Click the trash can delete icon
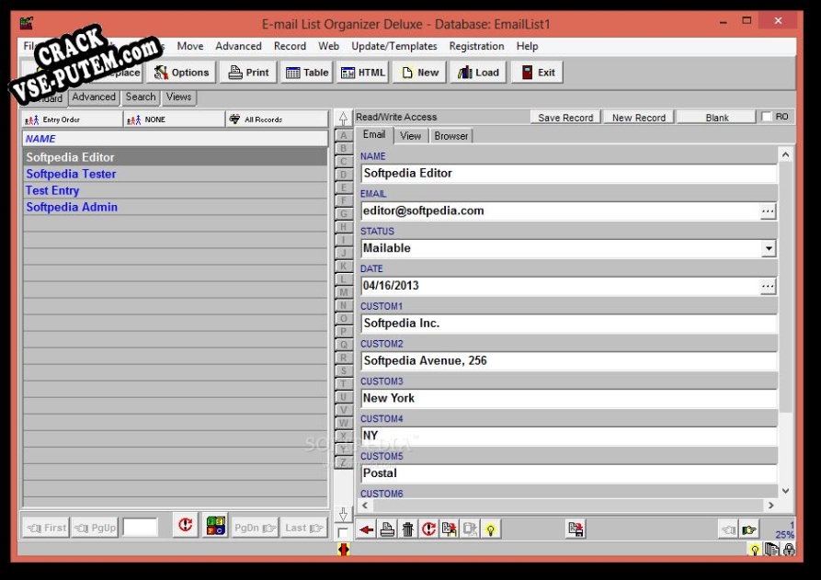Screen dimensions: 821x580 coord(408,529)
